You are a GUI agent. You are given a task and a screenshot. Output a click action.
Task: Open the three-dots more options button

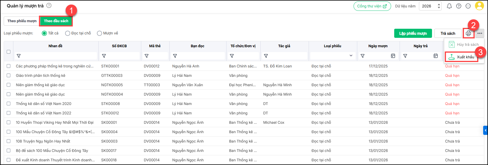point(480,34)
